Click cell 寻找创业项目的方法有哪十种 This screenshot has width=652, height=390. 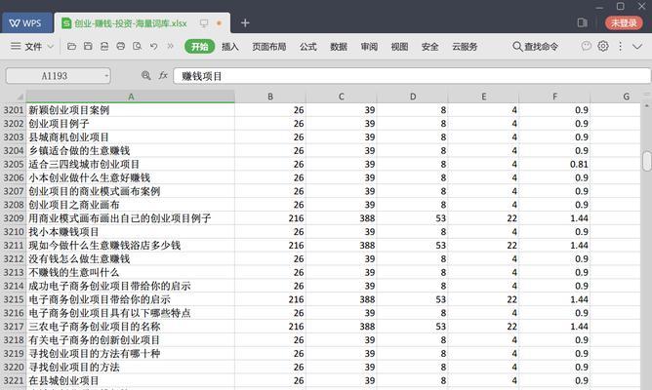pyautogui.click(x=131, y=354)
